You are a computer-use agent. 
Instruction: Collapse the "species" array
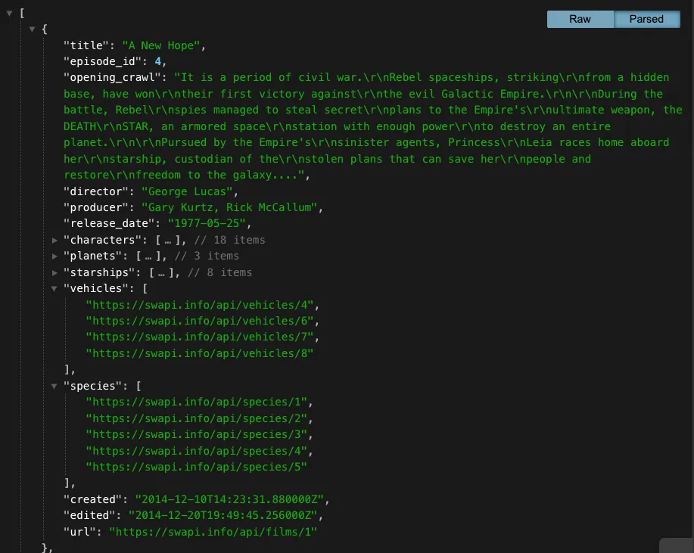55,387
